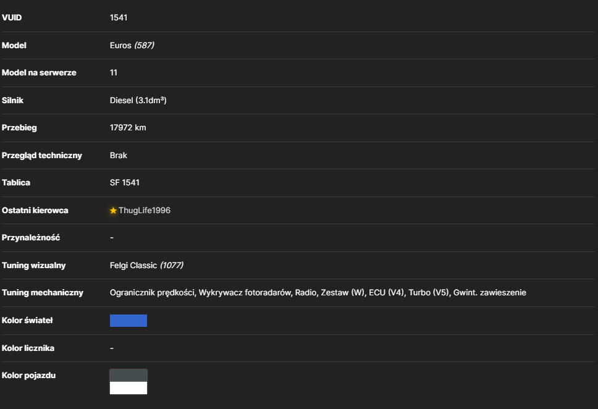Click the Kolor pojazdu label

[28, 376]
